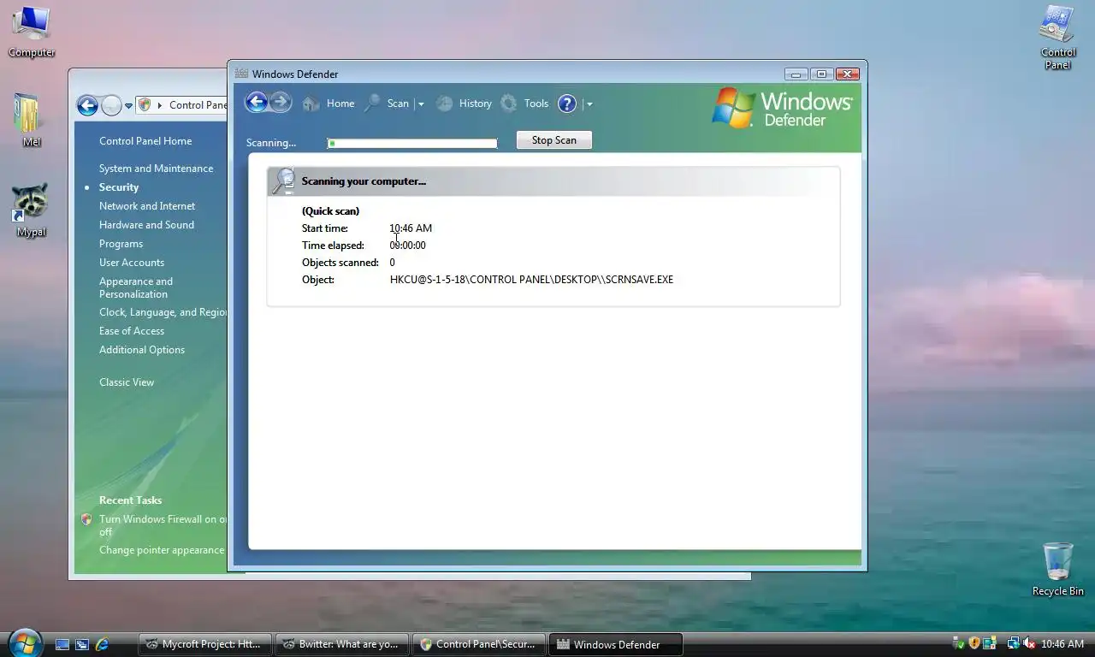1095x657 pixels.
Task: Click the Back arrow in Windows Defender
Action: pyautogui.click(x=256, y=103)
